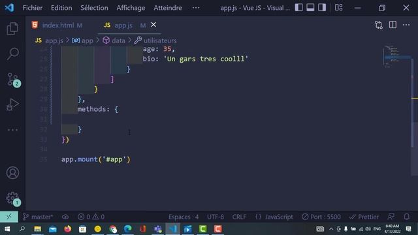418x235 pixels.
Task: Show hidden system tray icons chevron
Action: (331, 229)
